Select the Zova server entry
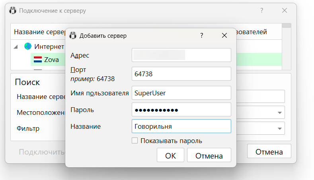Viewport: 314px width, 180px height. pos(52,60)
